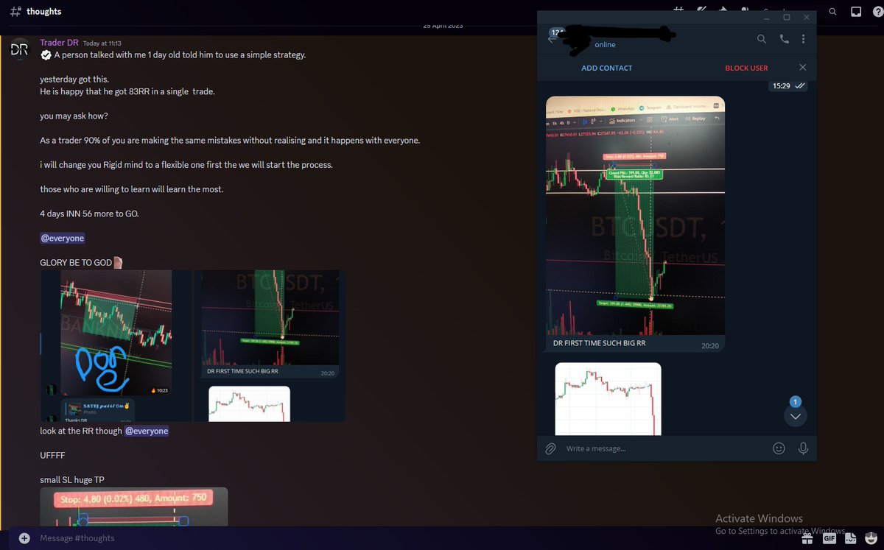Go back using the Telegram back arrow

(x=552, y=39)
